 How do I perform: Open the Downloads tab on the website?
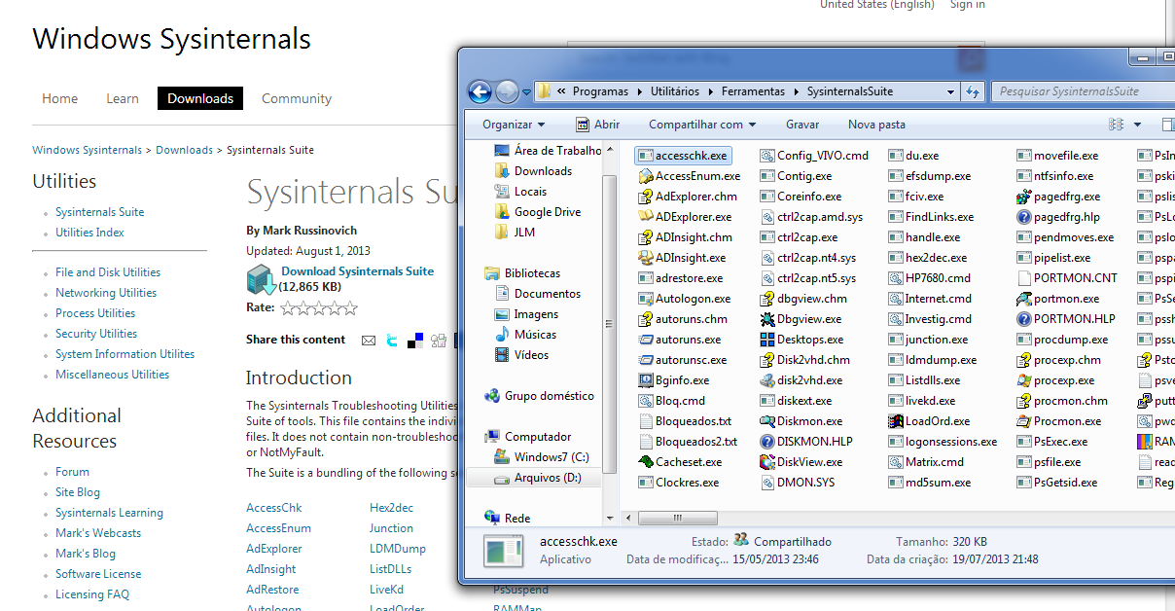[x=200, y=98]
